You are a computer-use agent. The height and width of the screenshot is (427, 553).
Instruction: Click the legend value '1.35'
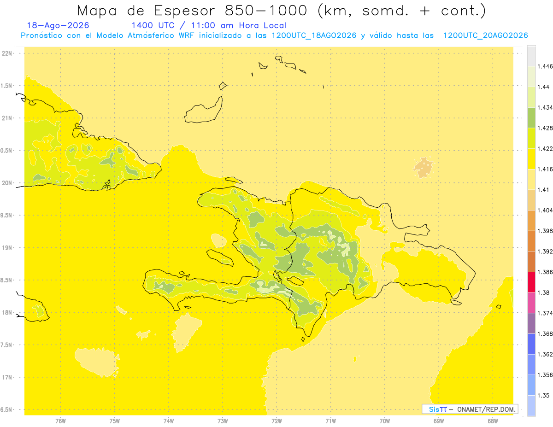coord(543,395)
